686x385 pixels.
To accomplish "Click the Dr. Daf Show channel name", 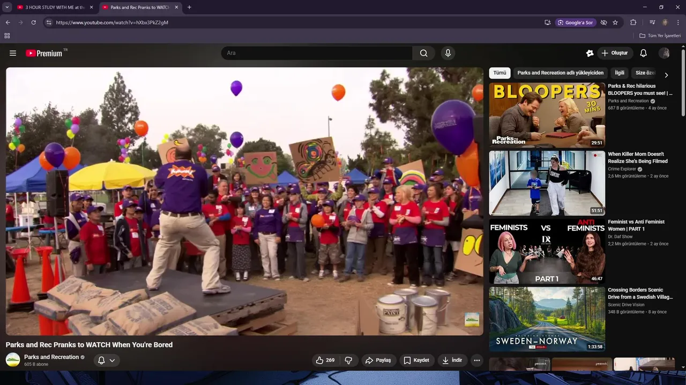I will tap(620, 236).
